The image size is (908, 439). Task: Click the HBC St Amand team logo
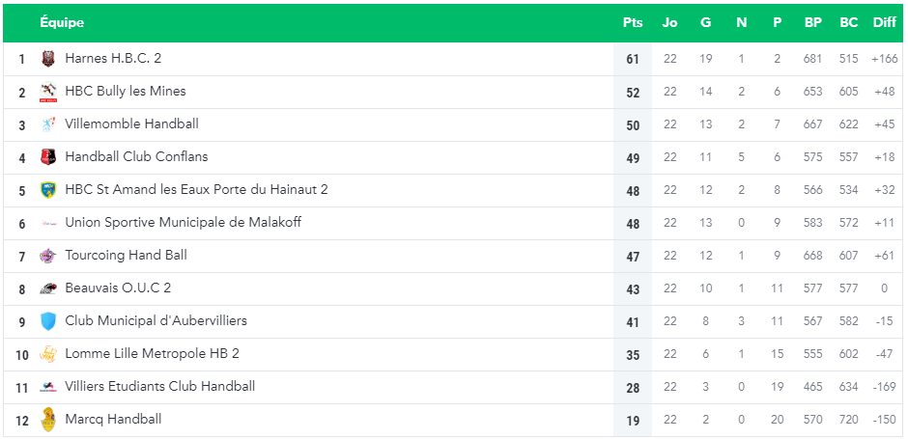point(48,190)
